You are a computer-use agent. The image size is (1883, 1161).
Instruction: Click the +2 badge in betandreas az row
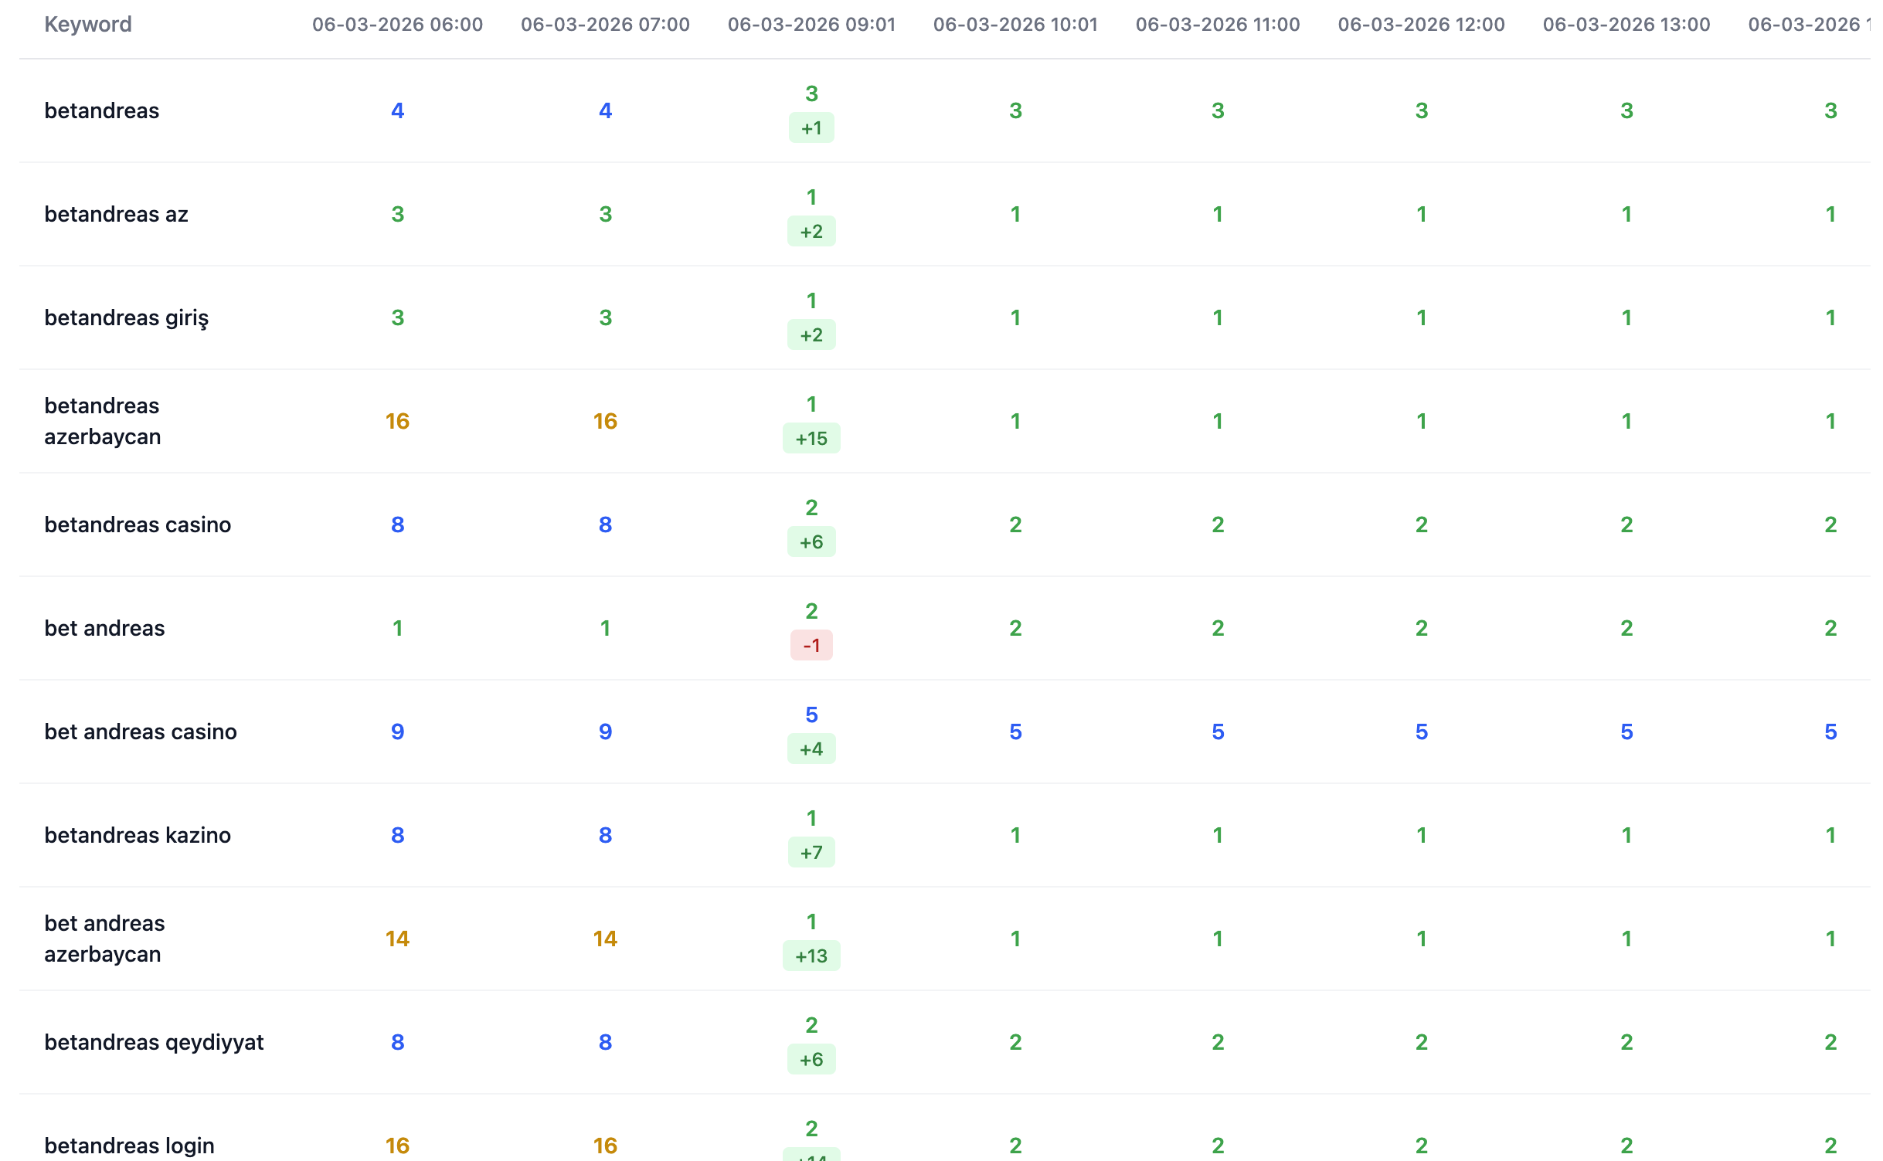coord(811,231)
